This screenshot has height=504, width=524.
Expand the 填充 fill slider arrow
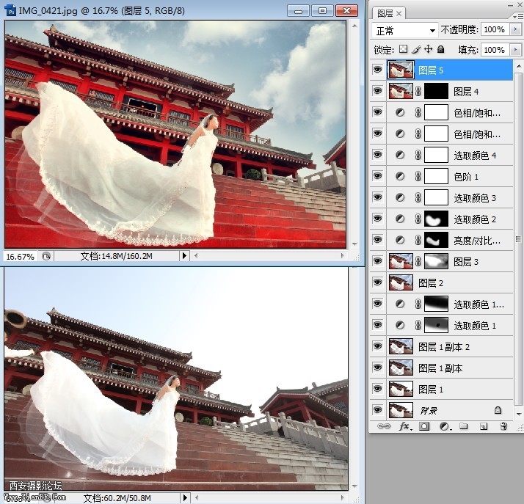point(515,50)
